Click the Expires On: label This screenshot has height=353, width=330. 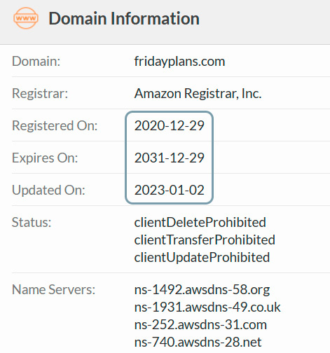[45, 158]
